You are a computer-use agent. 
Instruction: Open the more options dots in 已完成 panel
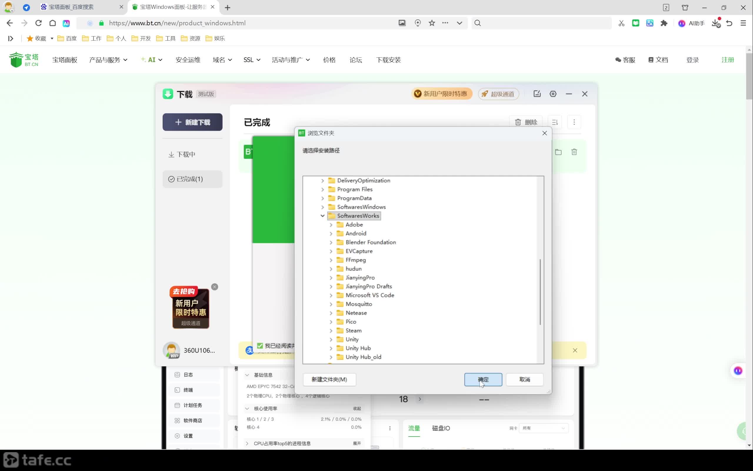(574, 122)
